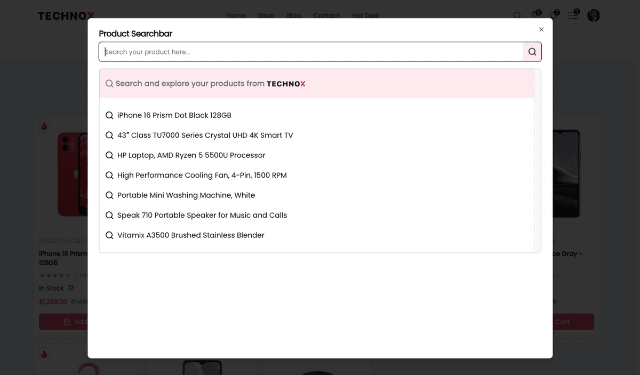
Task: Click the flame badge on the iPhone product card
Action: tap(44, 126)
